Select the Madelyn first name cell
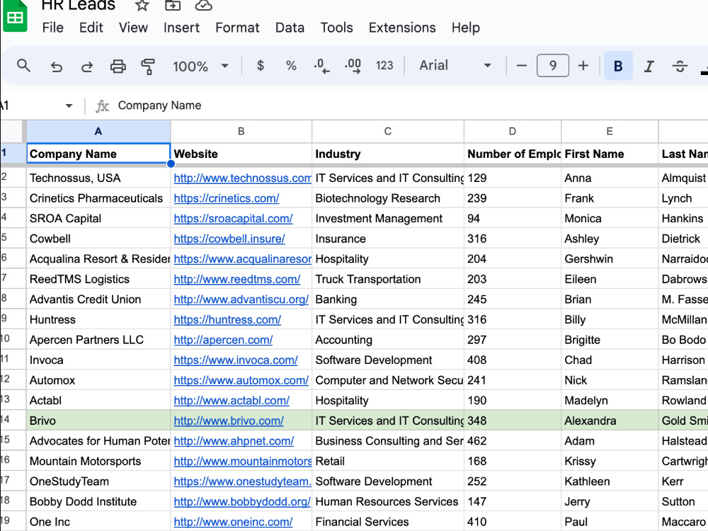The image size is (708, 531). tap(610, 401)
